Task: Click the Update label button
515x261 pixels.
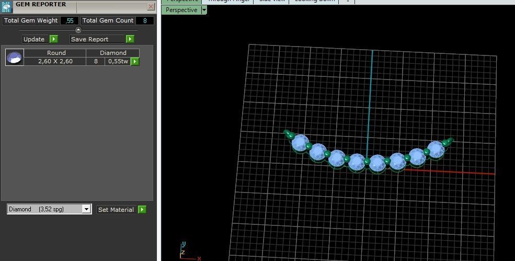Action: pyautogui.click(x=34, y=39)
